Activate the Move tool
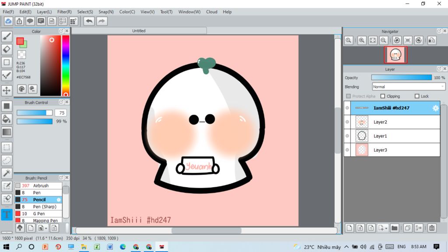 (x=7, y=91)
